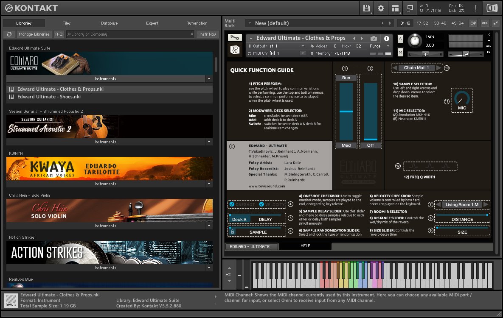Toggle the ONESHOT checkbox
Image resolution: width=503 pixels, height=318 pixels.
click(232, 204)
